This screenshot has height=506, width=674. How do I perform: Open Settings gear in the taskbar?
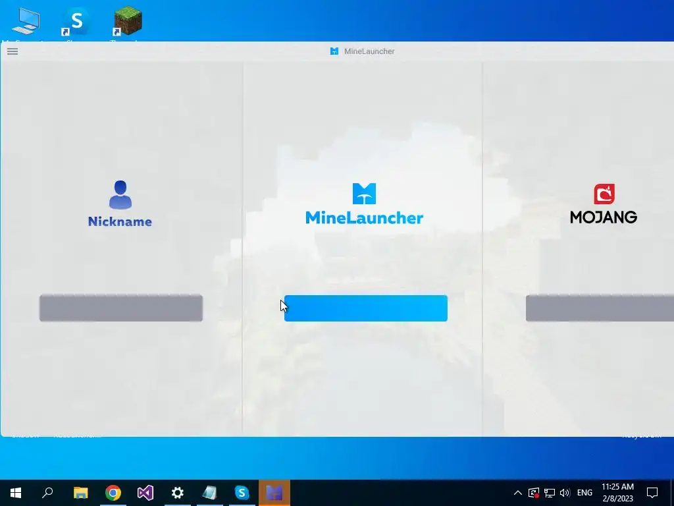pyautogui.click(x=178, y=493)
